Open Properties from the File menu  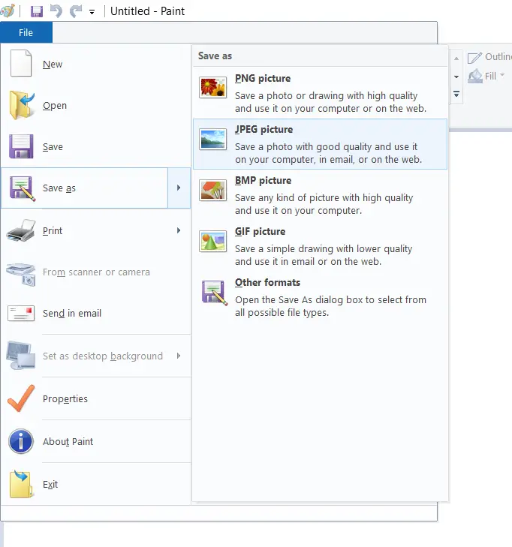click(x=95, y=398)
